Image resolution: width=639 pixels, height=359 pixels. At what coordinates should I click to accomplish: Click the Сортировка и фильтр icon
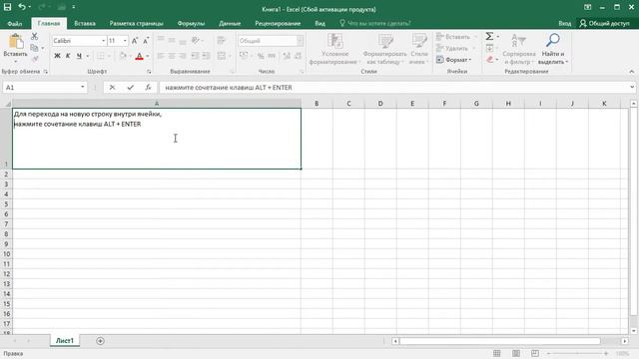point(519,41)
